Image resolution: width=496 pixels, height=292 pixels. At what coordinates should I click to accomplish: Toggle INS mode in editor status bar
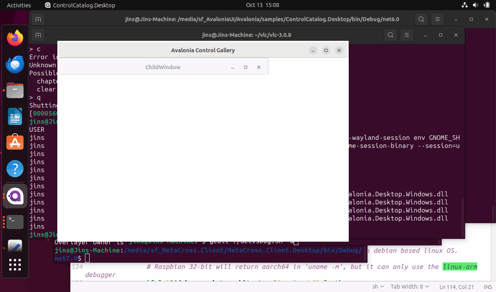point(488,287)
